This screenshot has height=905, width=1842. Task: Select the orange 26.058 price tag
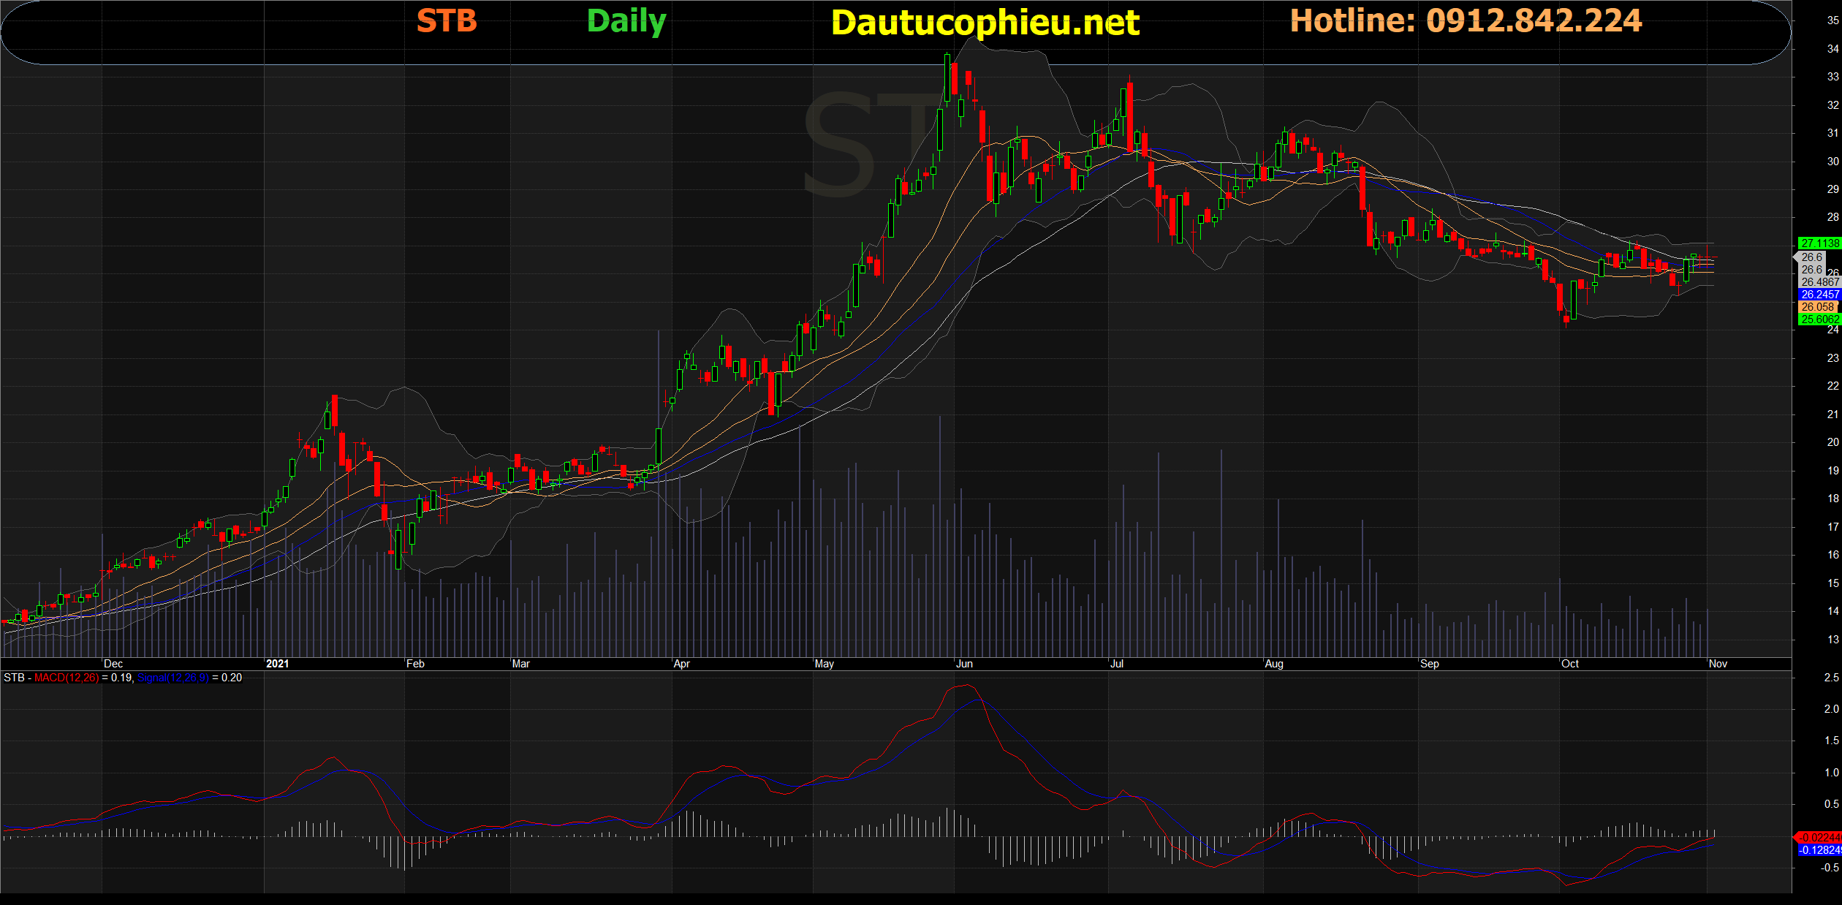coord(1818,307)
